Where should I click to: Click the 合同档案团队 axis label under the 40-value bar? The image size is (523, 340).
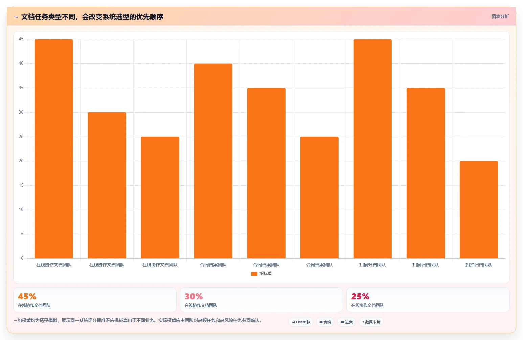coord(213,265)
